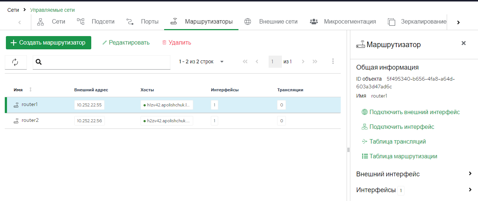Viewport: 478px width, 201px height.
Task: Click router2 translations count
Action: tap(282, 121)
